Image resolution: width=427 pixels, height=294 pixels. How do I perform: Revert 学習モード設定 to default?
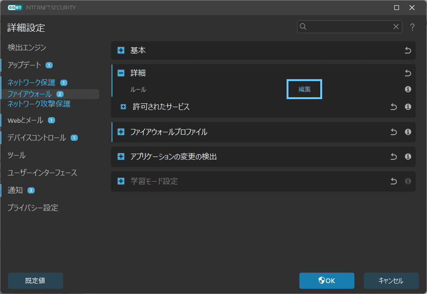pos(393,181)
